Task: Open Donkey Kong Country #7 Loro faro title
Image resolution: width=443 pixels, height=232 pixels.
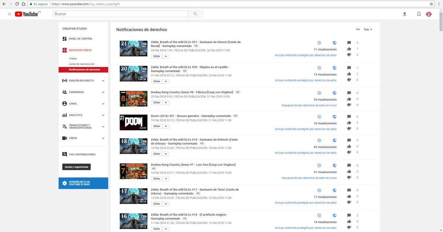Action: (193, 165)
